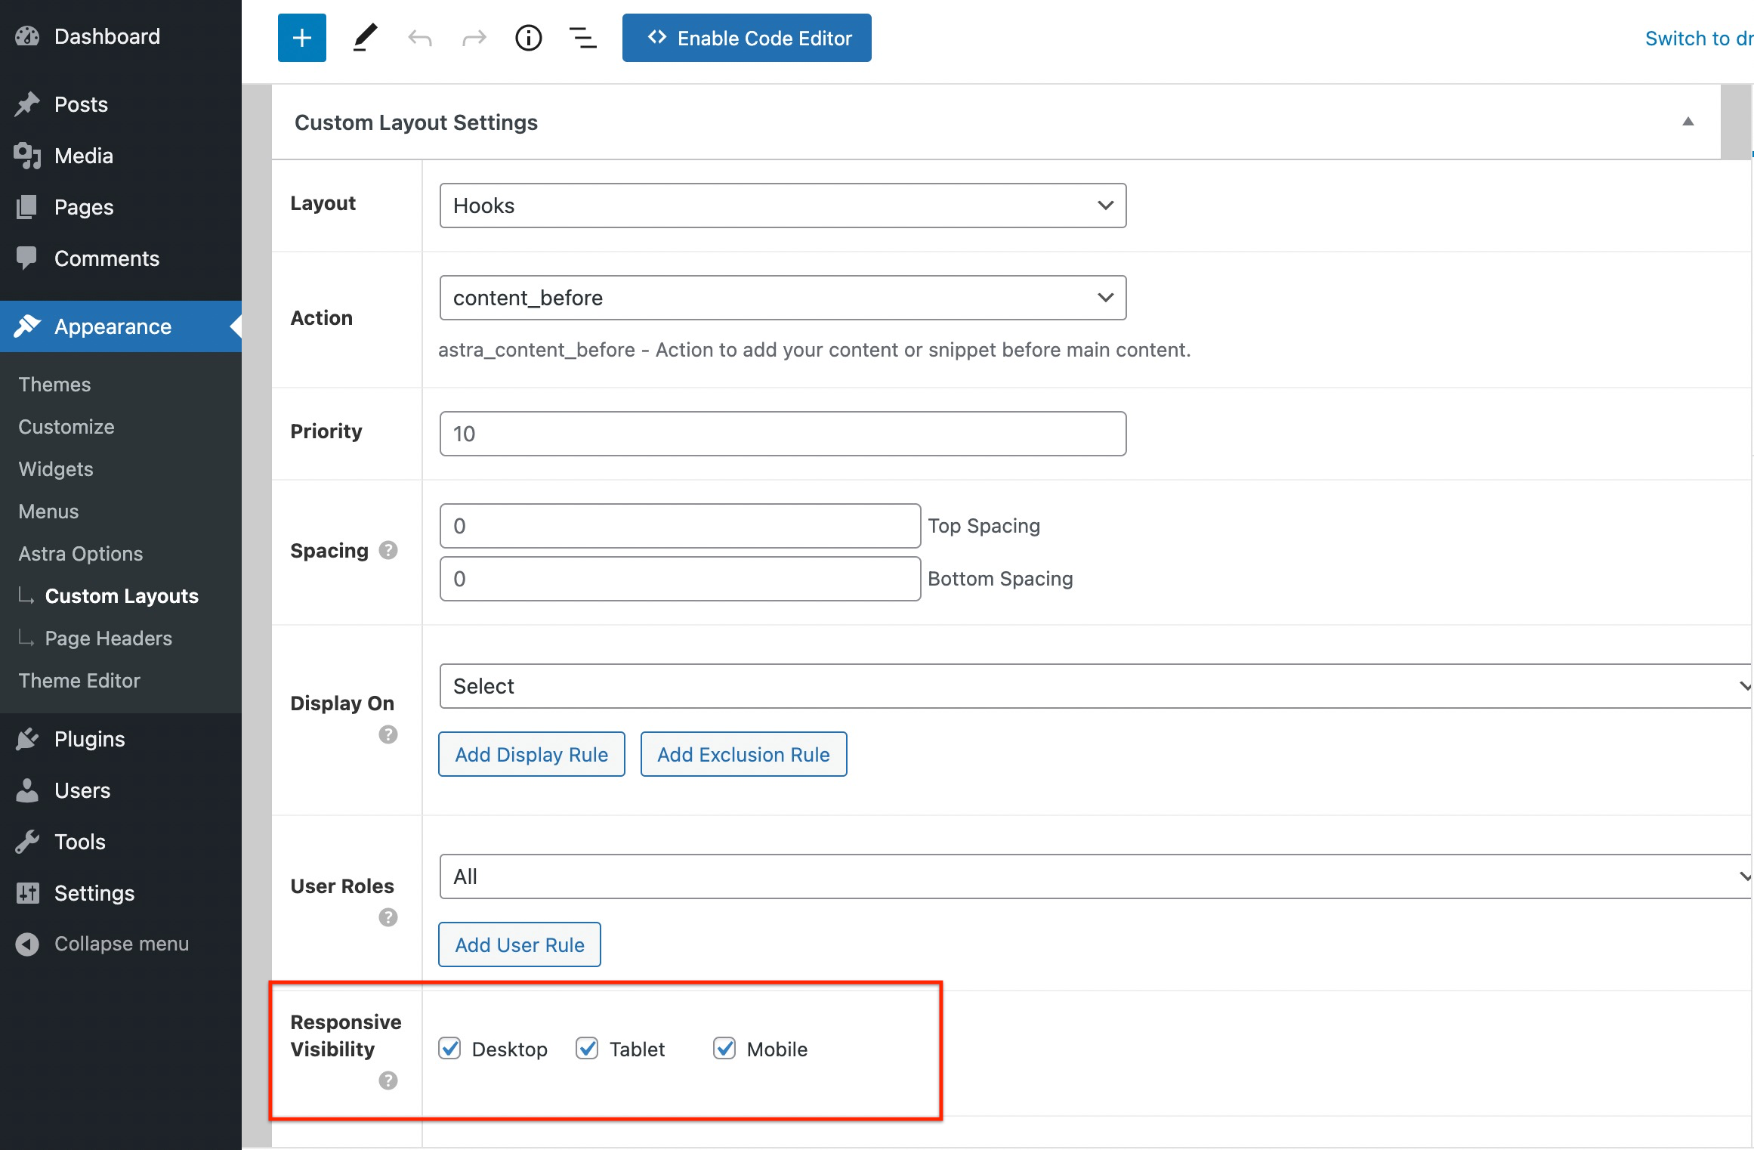Click Add Exclusion Rule button
1754x1150 pixels.
coord(744,754)
